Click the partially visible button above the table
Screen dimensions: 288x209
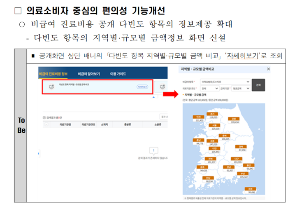click(x=163, y=117)
